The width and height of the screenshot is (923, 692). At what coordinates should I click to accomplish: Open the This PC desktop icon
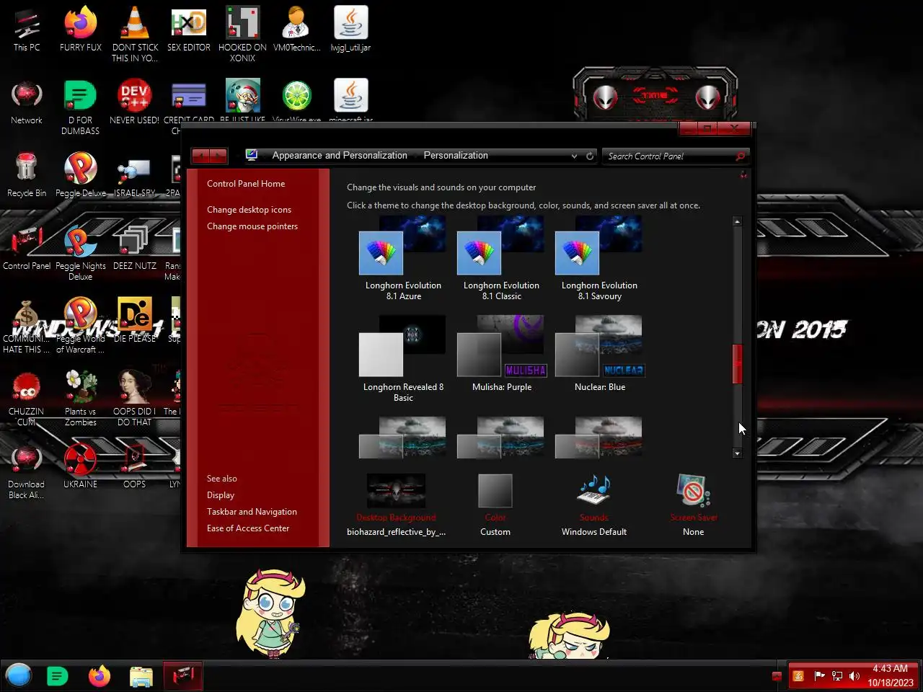pyautogui.click(x=27, y=30)
